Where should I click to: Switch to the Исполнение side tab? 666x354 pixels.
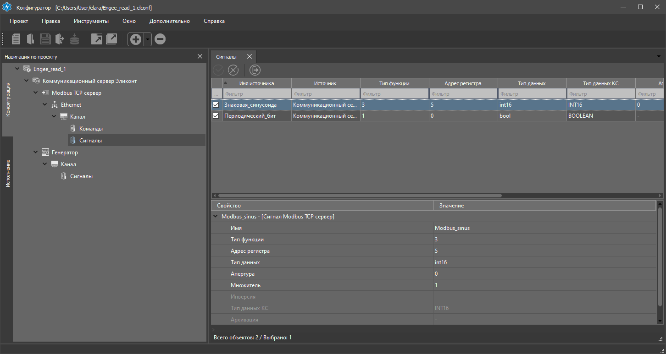click(8, 174)
